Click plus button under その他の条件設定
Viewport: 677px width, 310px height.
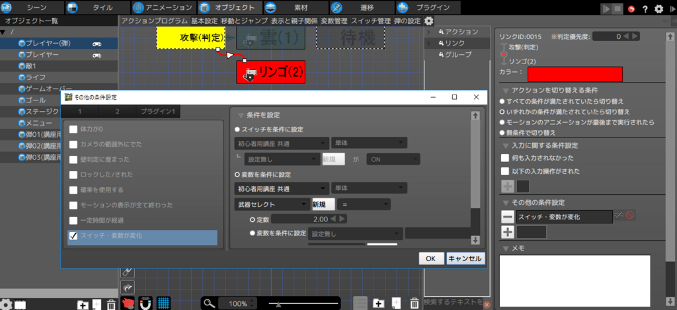pyautogui.click(x=508, y=232)
